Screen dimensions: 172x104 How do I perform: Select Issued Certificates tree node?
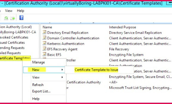click(12, 42)
